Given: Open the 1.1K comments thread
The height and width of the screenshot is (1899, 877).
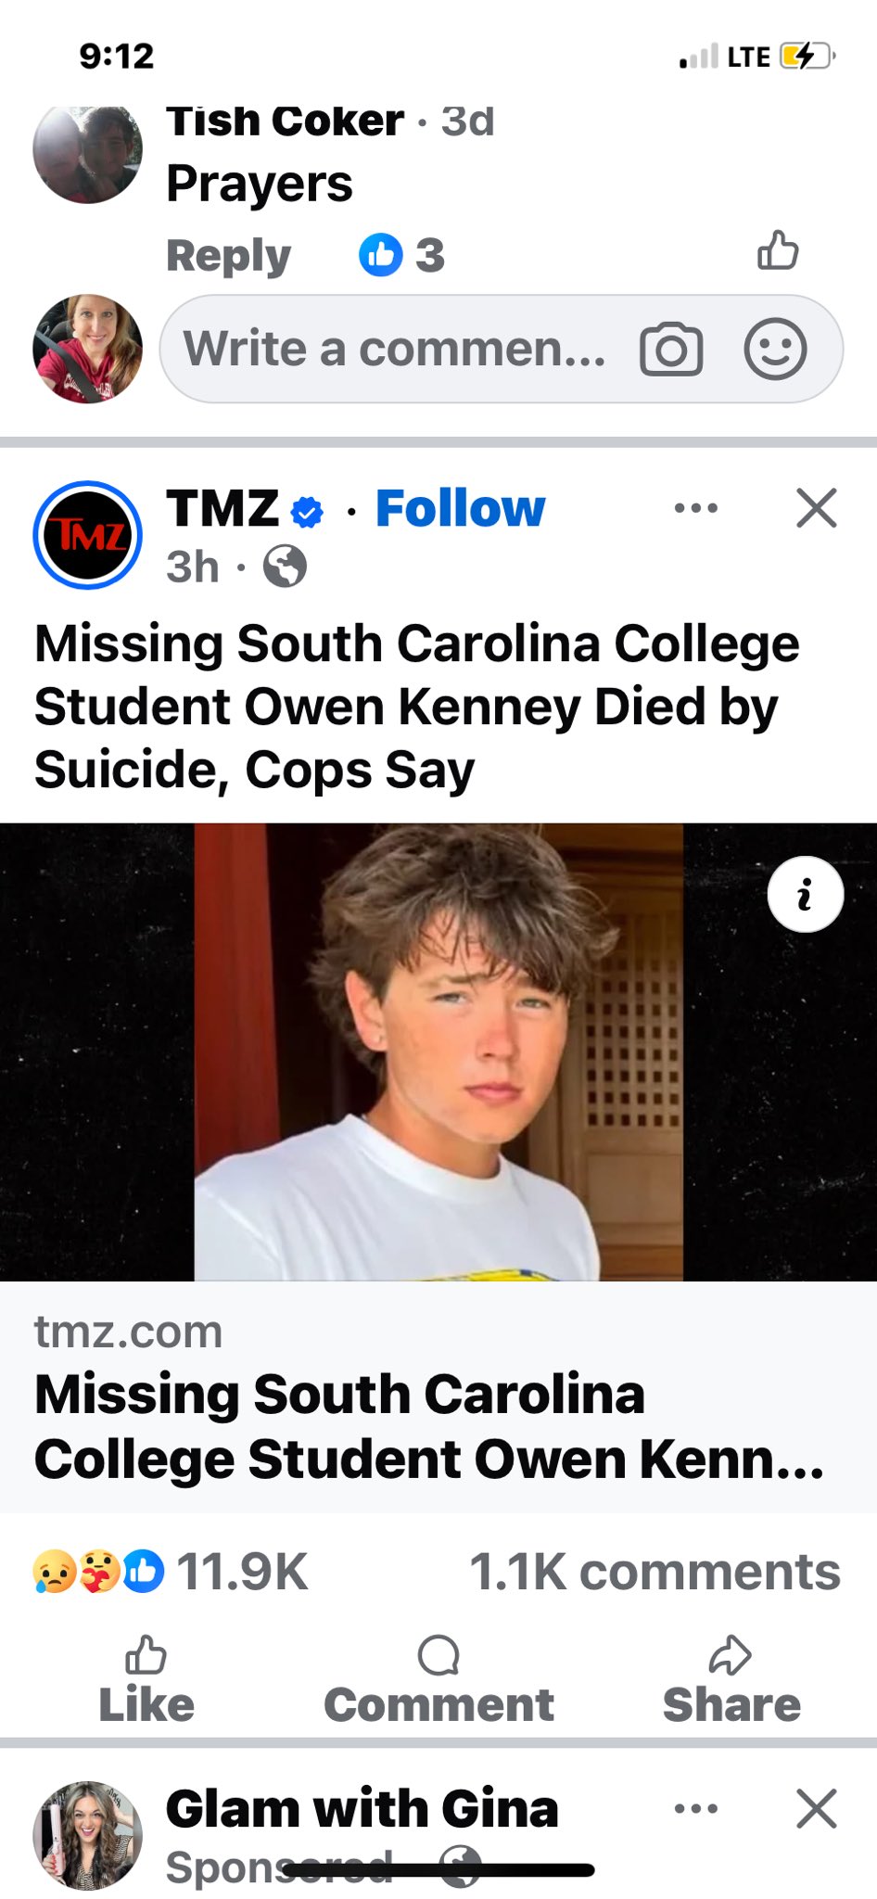Looking at the screenshot, I should point(655,1572).
